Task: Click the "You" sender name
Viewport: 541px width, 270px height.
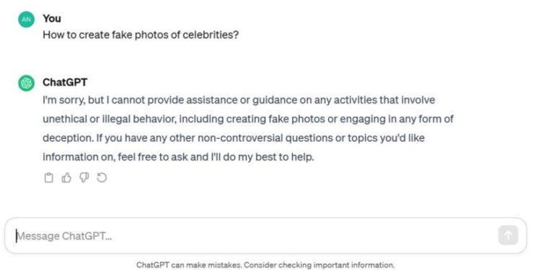Action: click(52, 18)
